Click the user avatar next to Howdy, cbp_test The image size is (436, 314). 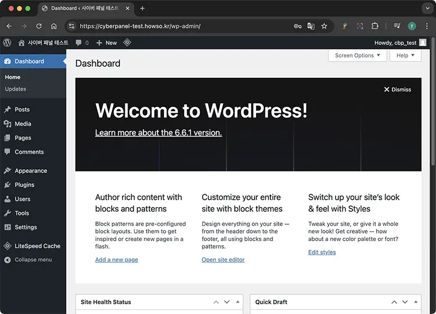point(423,42)
